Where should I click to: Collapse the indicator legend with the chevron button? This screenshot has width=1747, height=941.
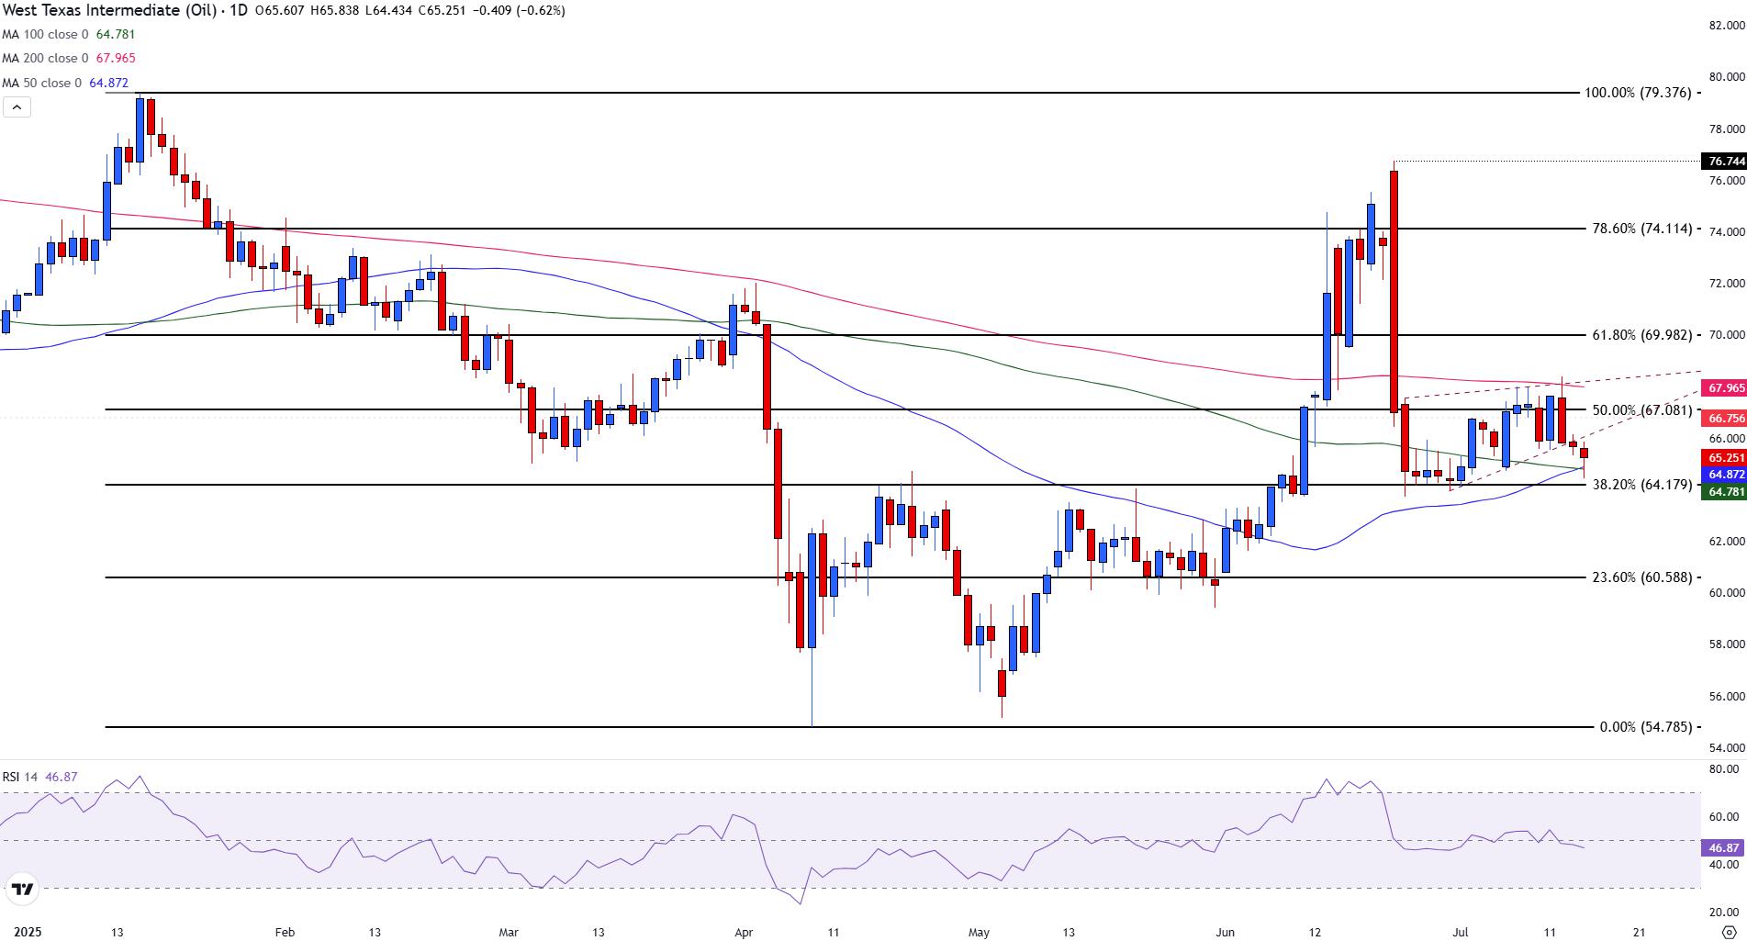pyautogui.click(x=17, y=107)
